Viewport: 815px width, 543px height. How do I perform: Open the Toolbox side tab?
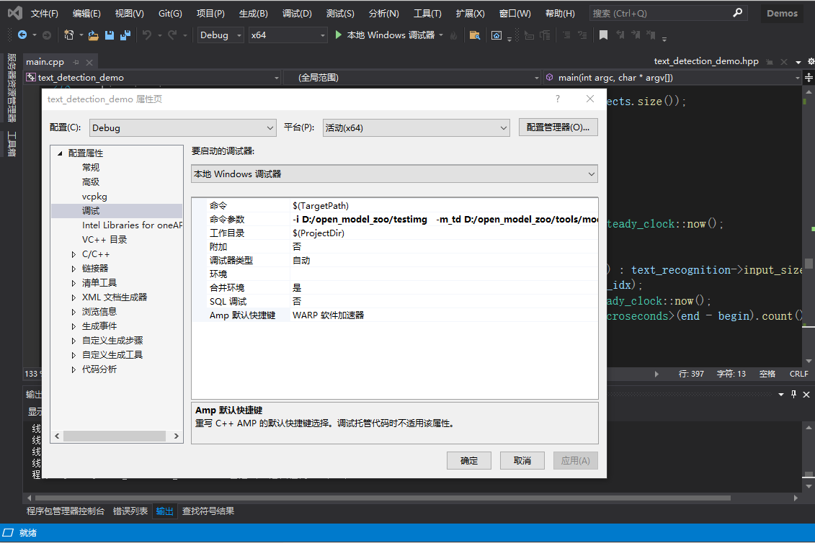pyautogui.click(x=12, y=144)
